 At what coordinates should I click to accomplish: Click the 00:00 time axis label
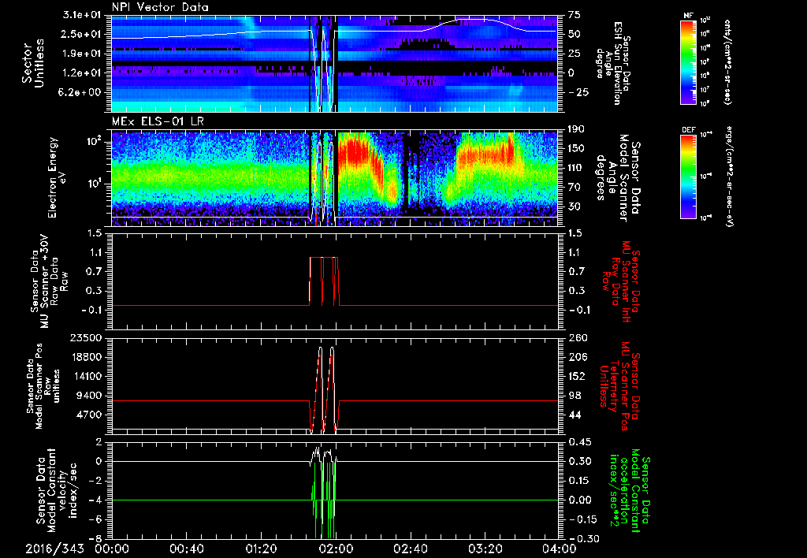[x=112, y=548]
